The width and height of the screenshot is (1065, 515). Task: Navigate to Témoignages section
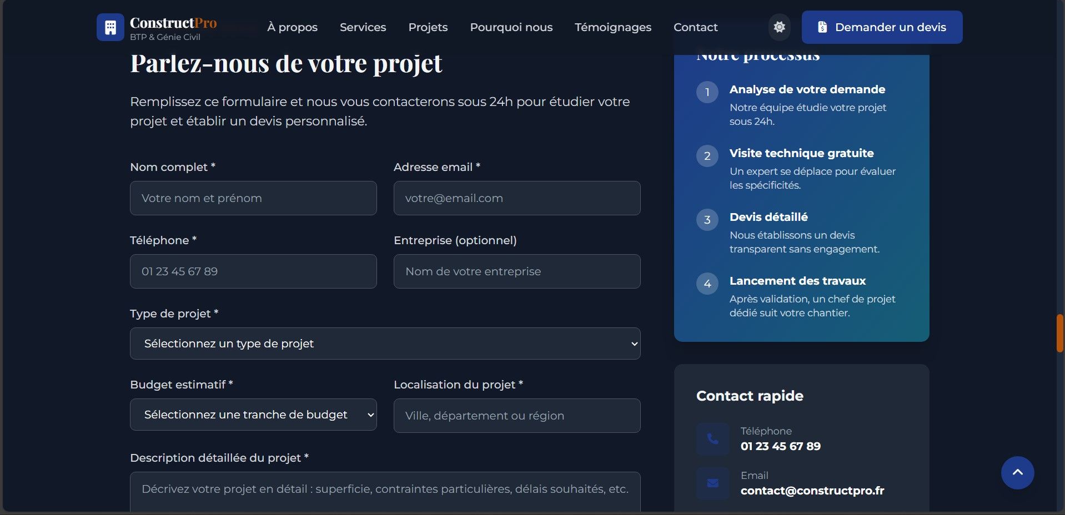(612, 27)
